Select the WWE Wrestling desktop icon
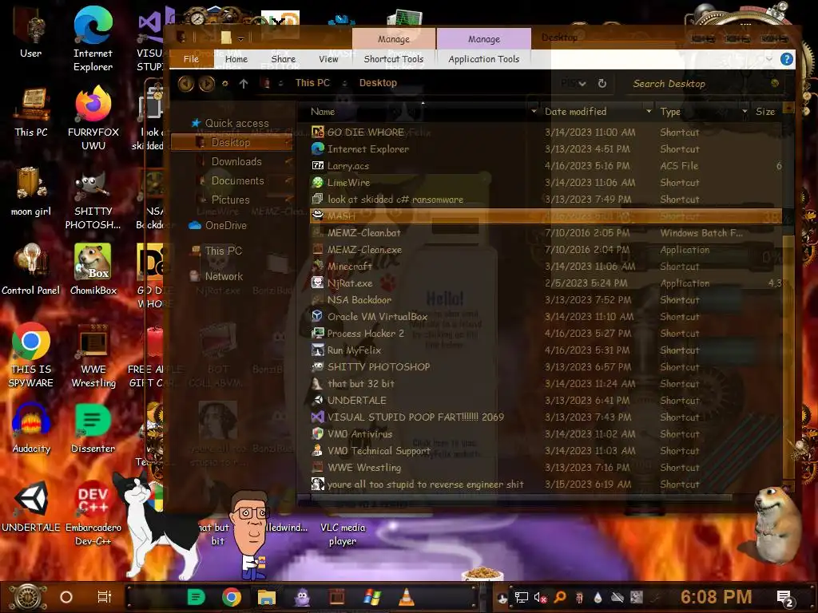This screenshot has width=818, height=613. tap(93, 355)
